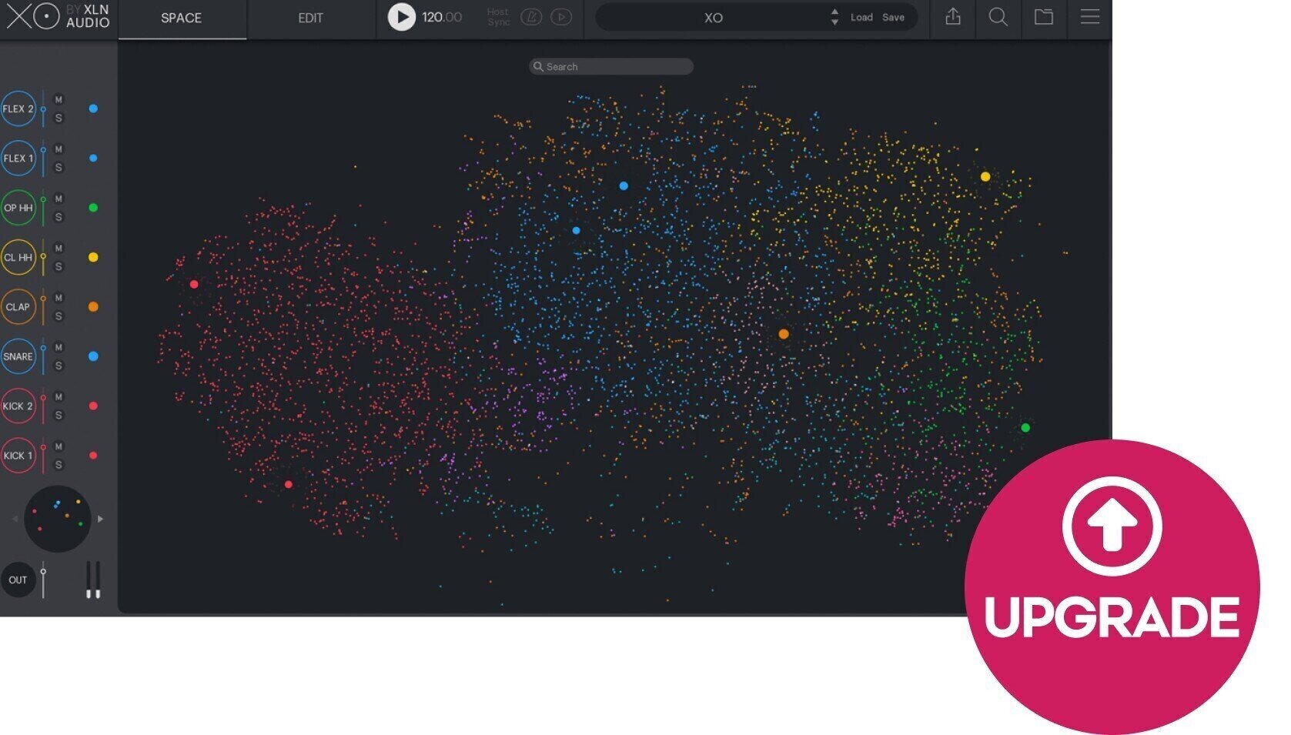Switch to the SPACE tab
Viewport: 1291px width, 735px height.
pyautogui.click(x=181, y=18)
